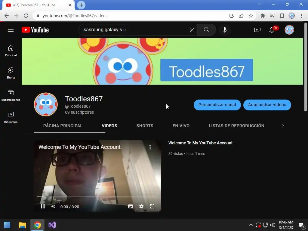Close the Toodles867 YouTube tab
The image size is (308, 231).
[x=70, y=5]
